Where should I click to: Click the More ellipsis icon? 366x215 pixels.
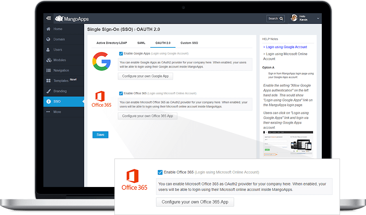pyautogui.click(x=48, y=112)
